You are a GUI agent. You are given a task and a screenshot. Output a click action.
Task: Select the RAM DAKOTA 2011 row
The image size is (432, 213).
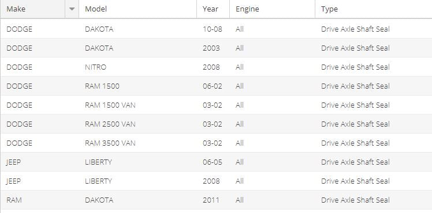(216, 200)
